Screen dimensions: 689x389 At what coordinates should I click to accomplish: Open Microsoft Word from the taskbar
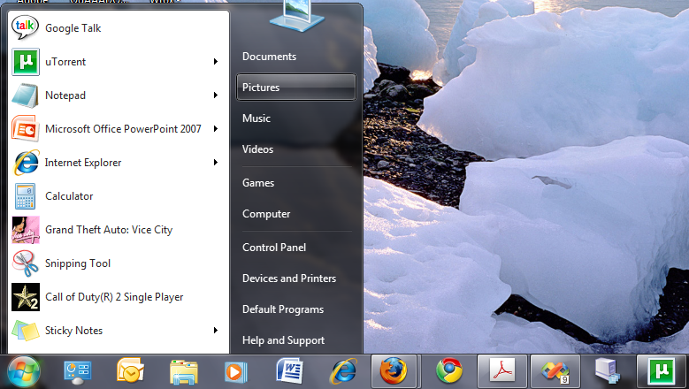point(289,371)
